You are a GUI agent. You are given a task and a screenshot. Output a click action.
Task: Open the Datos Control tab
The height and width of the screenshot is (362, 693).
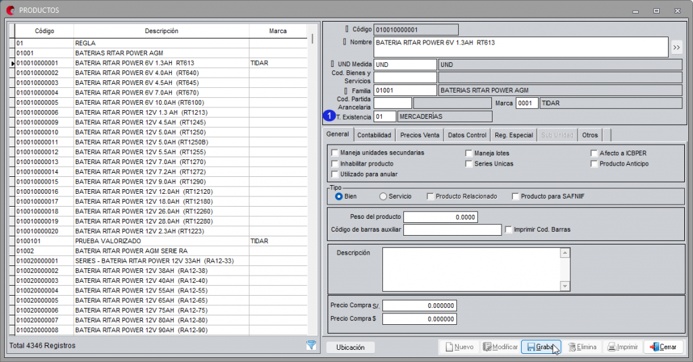coord(467,135)
